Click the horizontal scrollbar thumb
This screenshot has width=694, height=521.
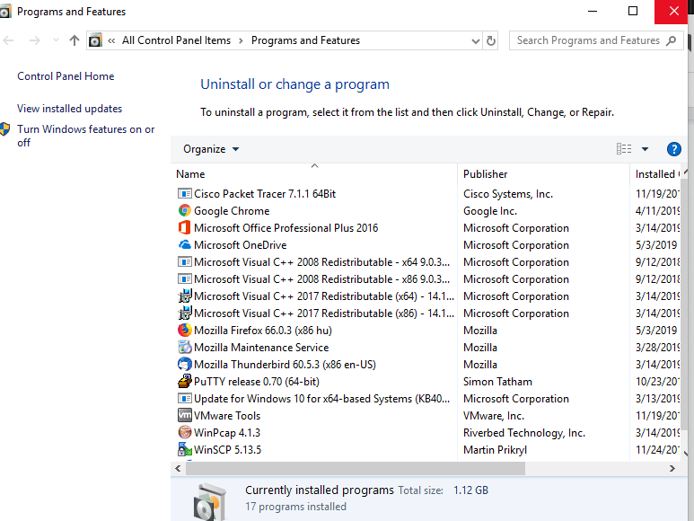(356, 468)
